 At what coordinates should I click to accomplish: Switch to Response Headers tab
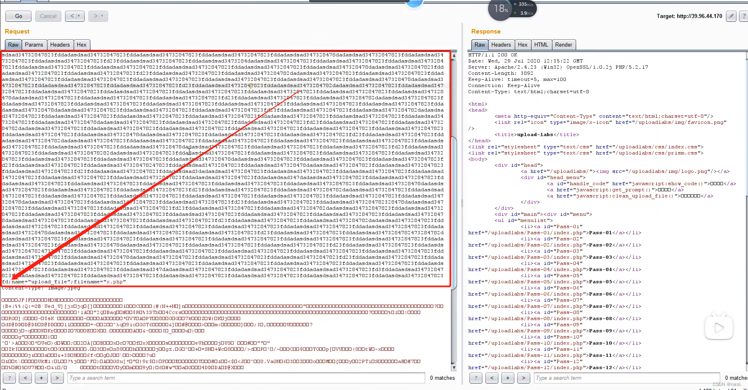click(501, 45)
